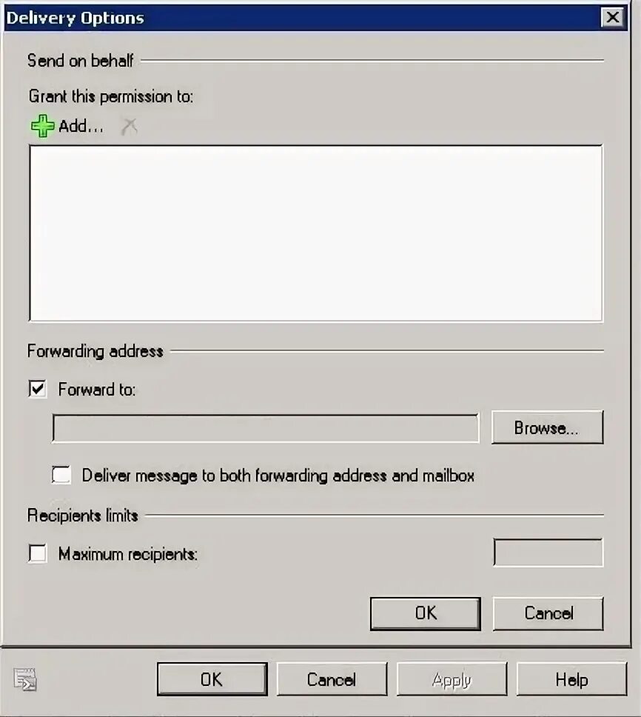This screenshot has width=641, height=717.
Task: Uncheck the Forward to checkbox
Action: pyautogui.click(x=38, y=389)
